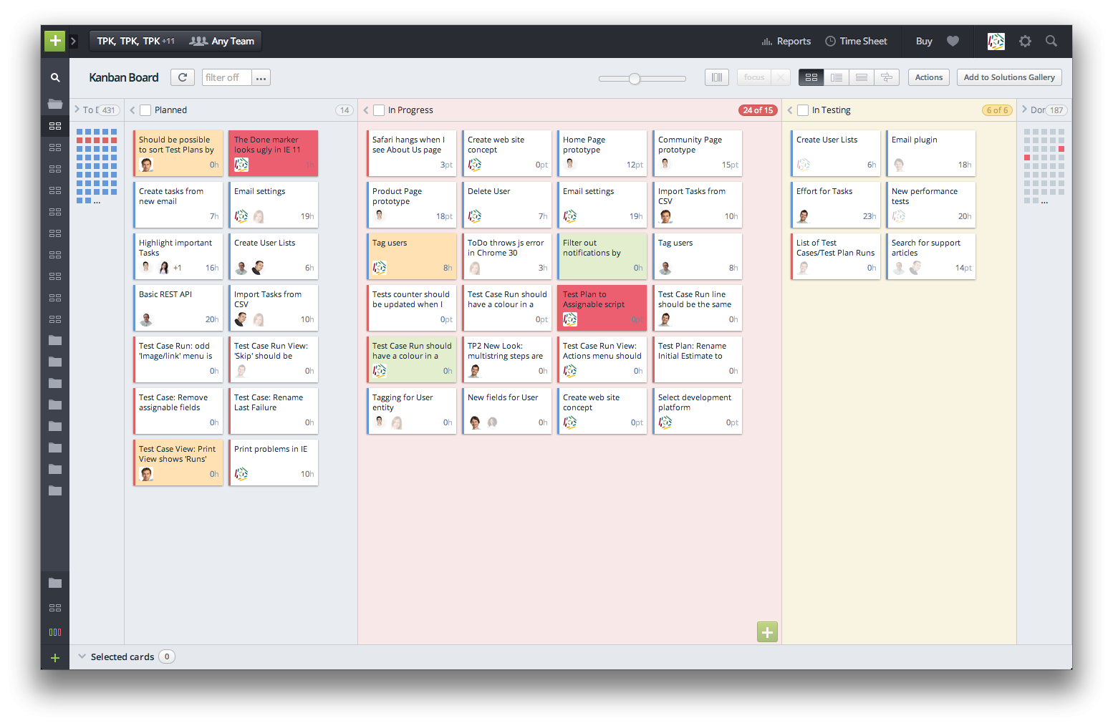Open the settings gear
Image resolution: width=1113 pixels, height=726 pixels.
(x=1025, y=42)
